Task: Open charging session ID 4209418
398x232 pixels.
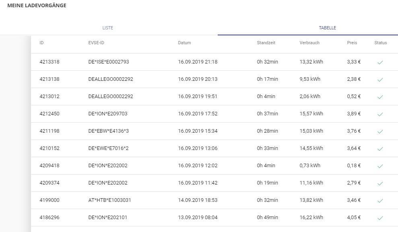Action: pos(49,166)
